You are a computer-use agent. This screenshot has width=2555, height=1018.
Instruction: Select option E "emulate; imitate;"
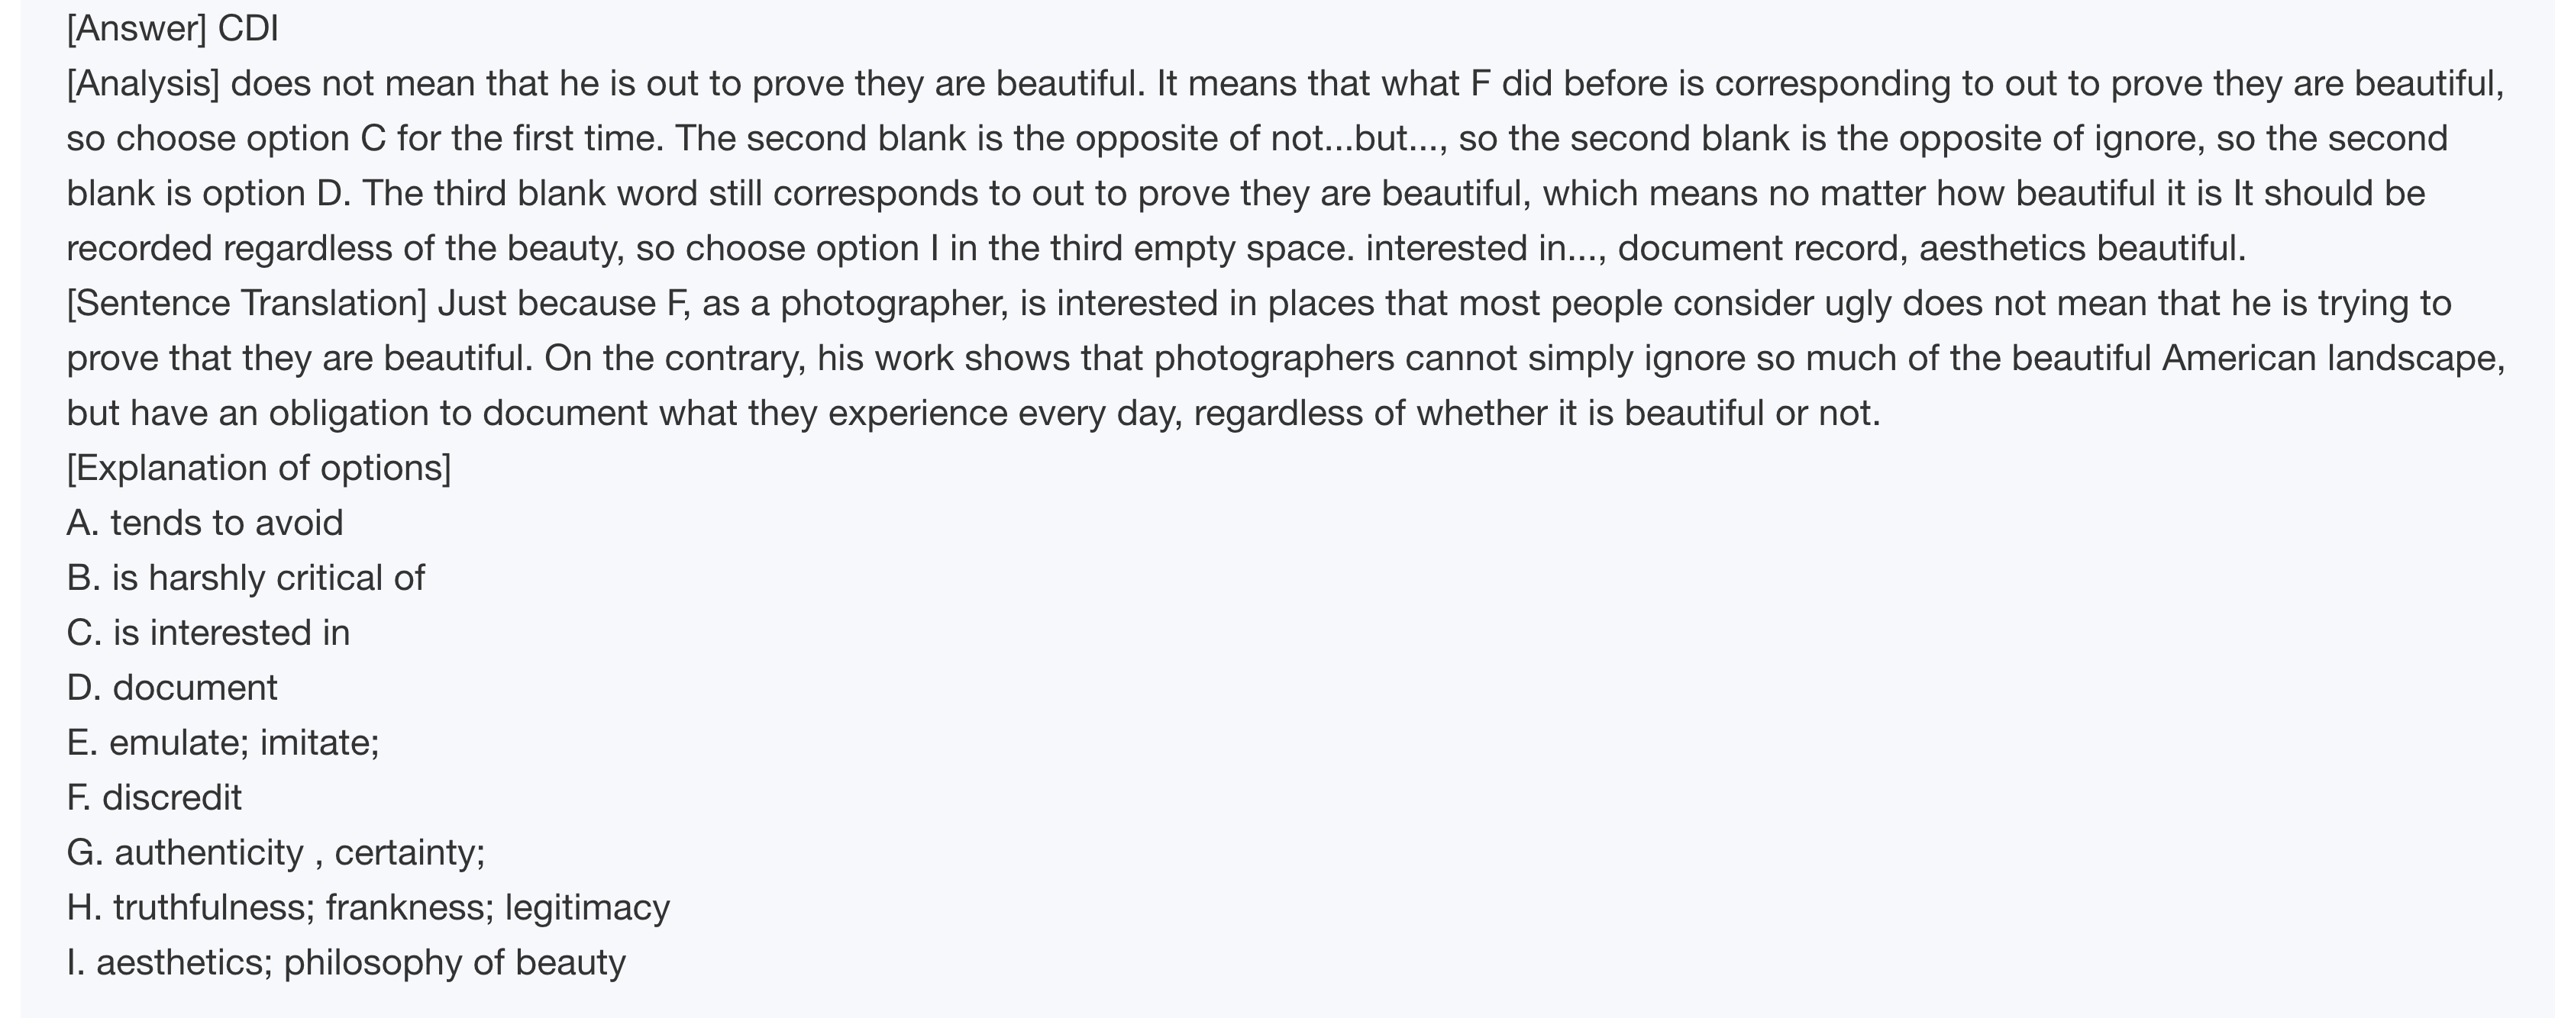coord(223,743)
